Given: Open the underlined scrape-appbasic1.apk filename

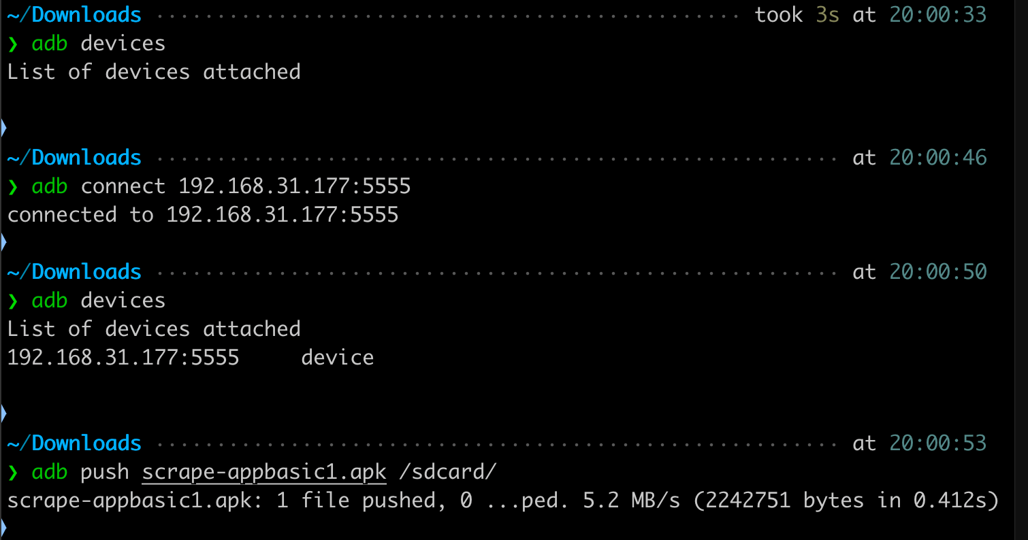Looking at the screenshot, I should [x=264, y=472].
